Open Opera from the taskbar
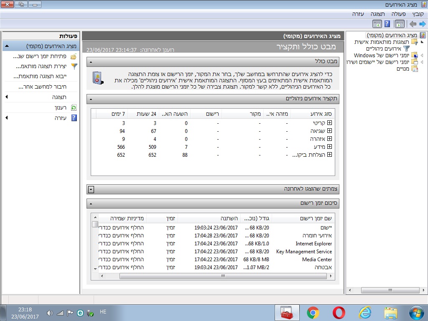Screen dimensions: 428x321 coord(339,313)
